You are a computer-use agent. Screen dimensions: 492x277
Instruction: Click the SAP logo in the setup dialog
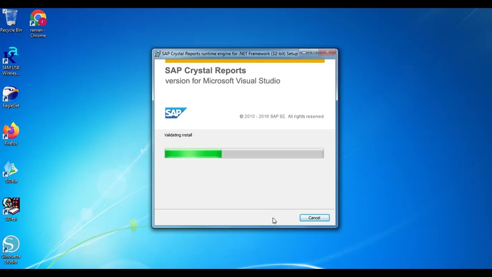176,113
